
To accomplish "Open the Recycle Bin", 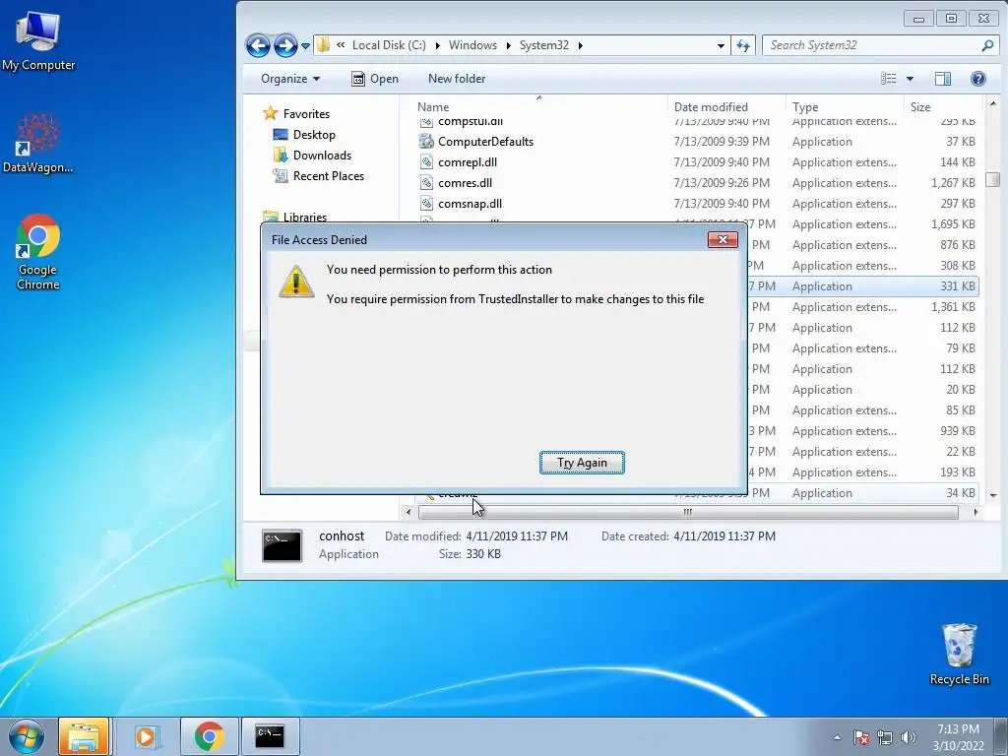I will point(959,654).
